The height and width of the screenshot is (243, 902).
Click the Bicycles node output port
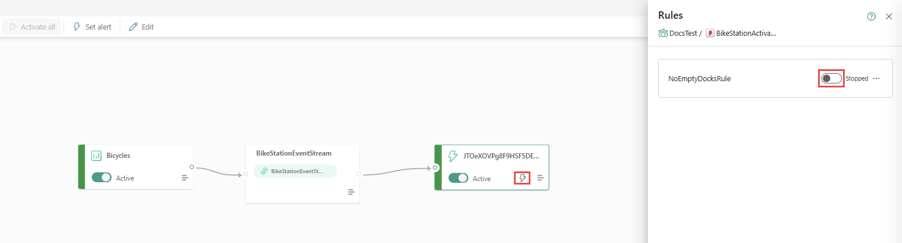click(192, 167)
